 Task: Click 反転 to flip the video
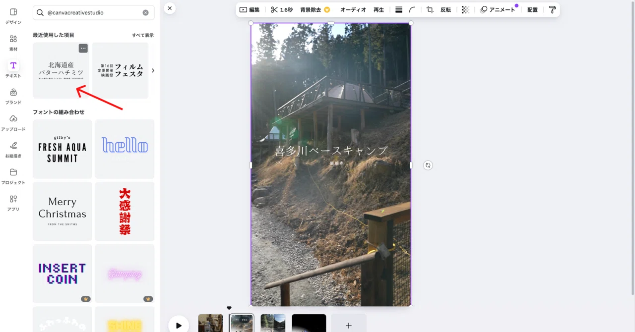pyautogui.click(x=446, y=9)
